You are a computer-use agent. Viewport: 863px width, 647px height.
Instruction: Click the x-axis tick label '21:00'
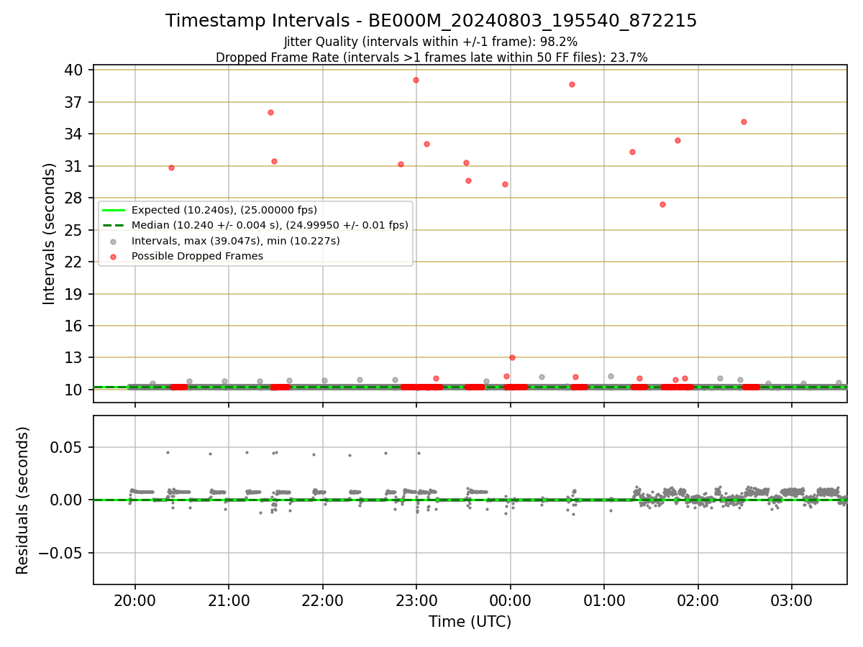(229, 601)
